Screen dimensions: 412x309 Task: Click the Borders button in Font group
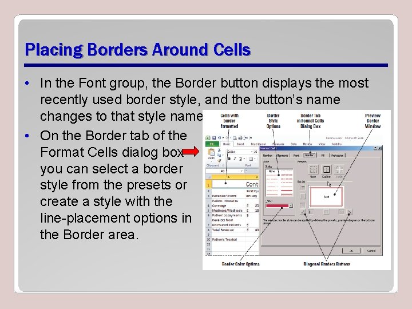(x=251, y=159)
